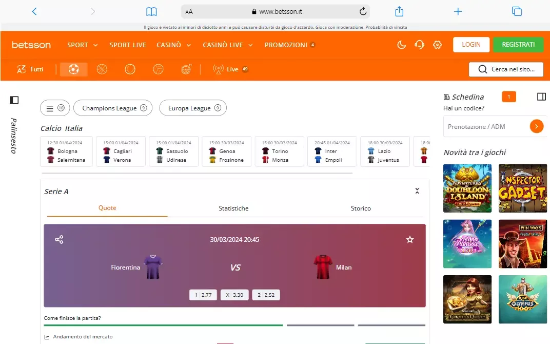Share the Fiorentina-Milan match via share icon
550x344 pixels.
[59, 239]
